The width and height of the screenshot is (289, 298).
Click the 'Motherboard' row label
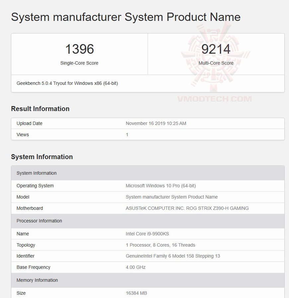click(x=30, y=208)
